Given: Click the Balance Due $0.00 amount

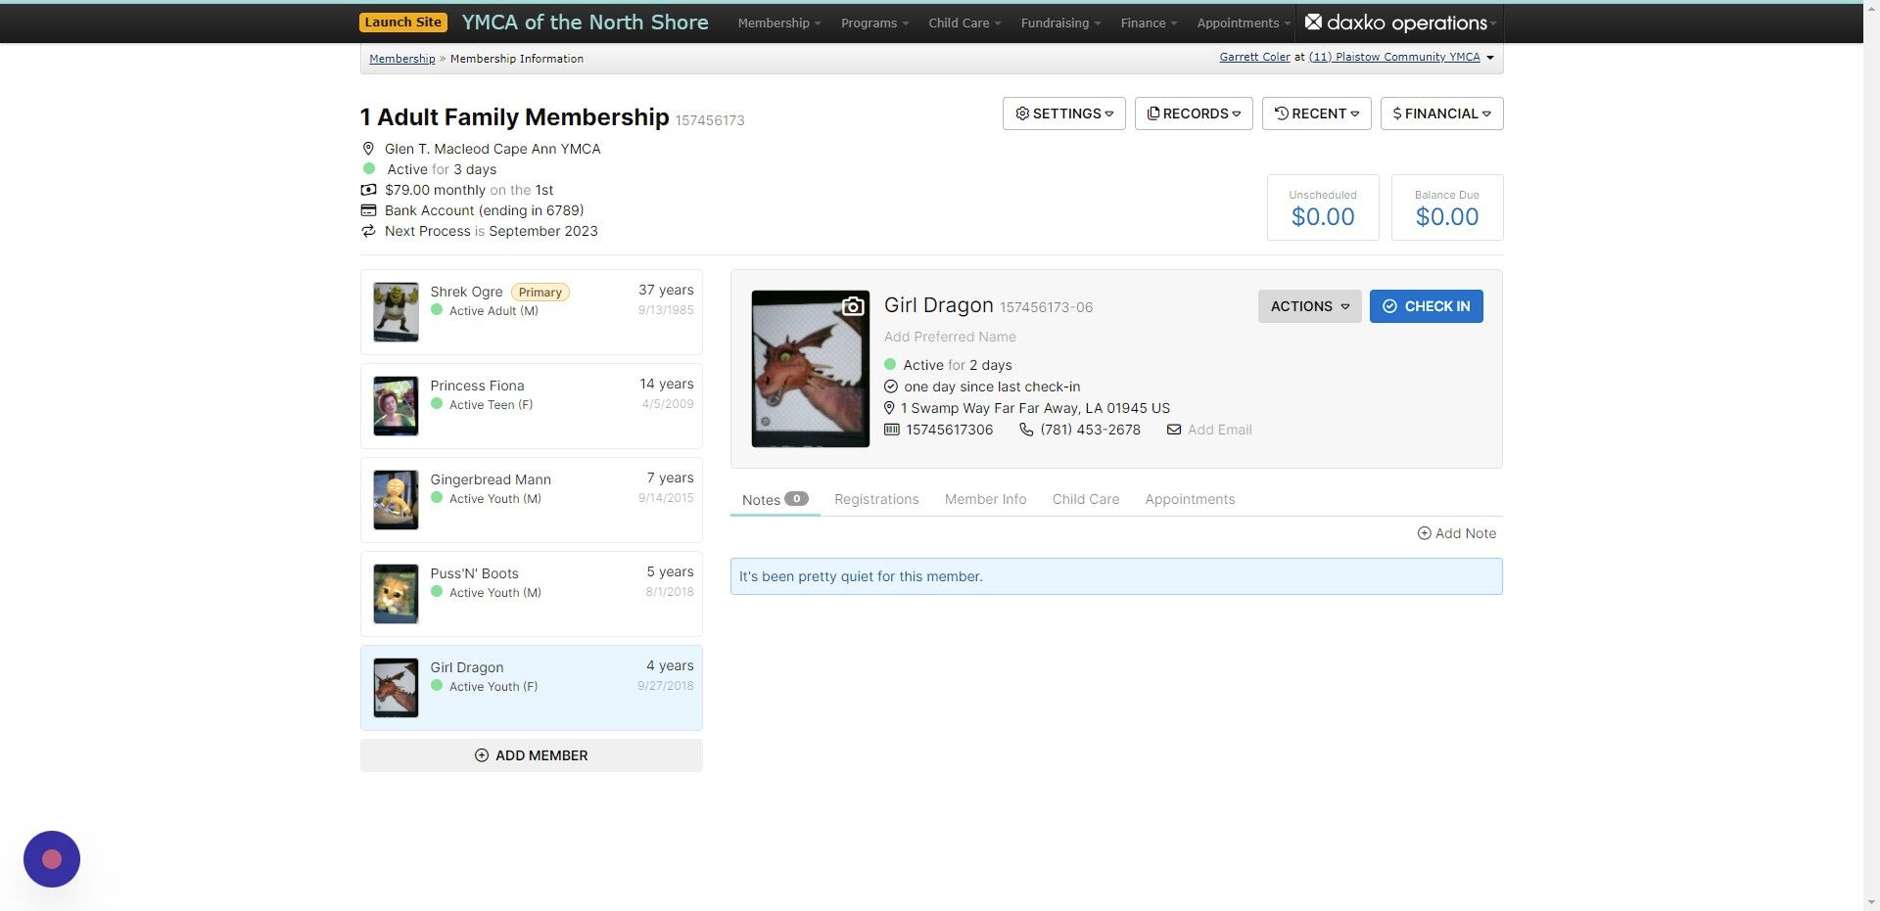Looking at the screenshot, I should pos(1446,217).
